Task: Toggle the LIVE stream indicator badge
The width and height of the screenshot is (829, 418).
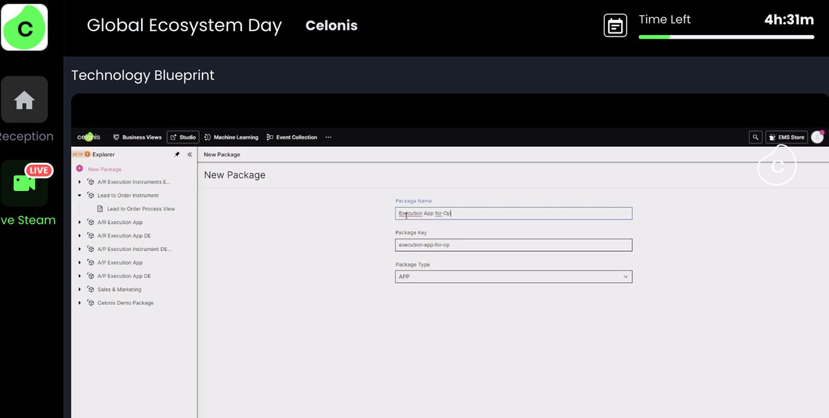Action: click(39, 170)
